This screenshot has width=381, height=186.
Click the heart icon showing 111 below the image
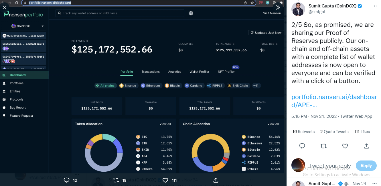[x=165, y=180]
